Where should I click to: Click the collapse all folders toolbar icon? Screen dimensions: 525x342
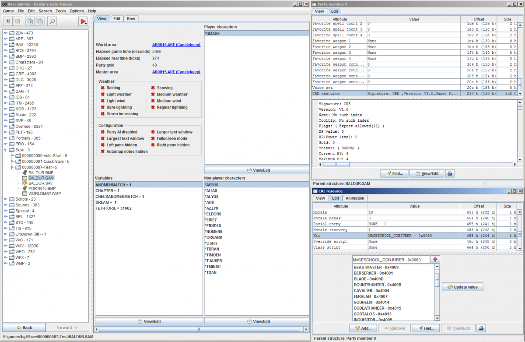click(39, 21)
